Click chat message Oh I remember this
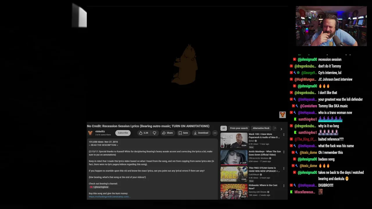 [330, 153]
